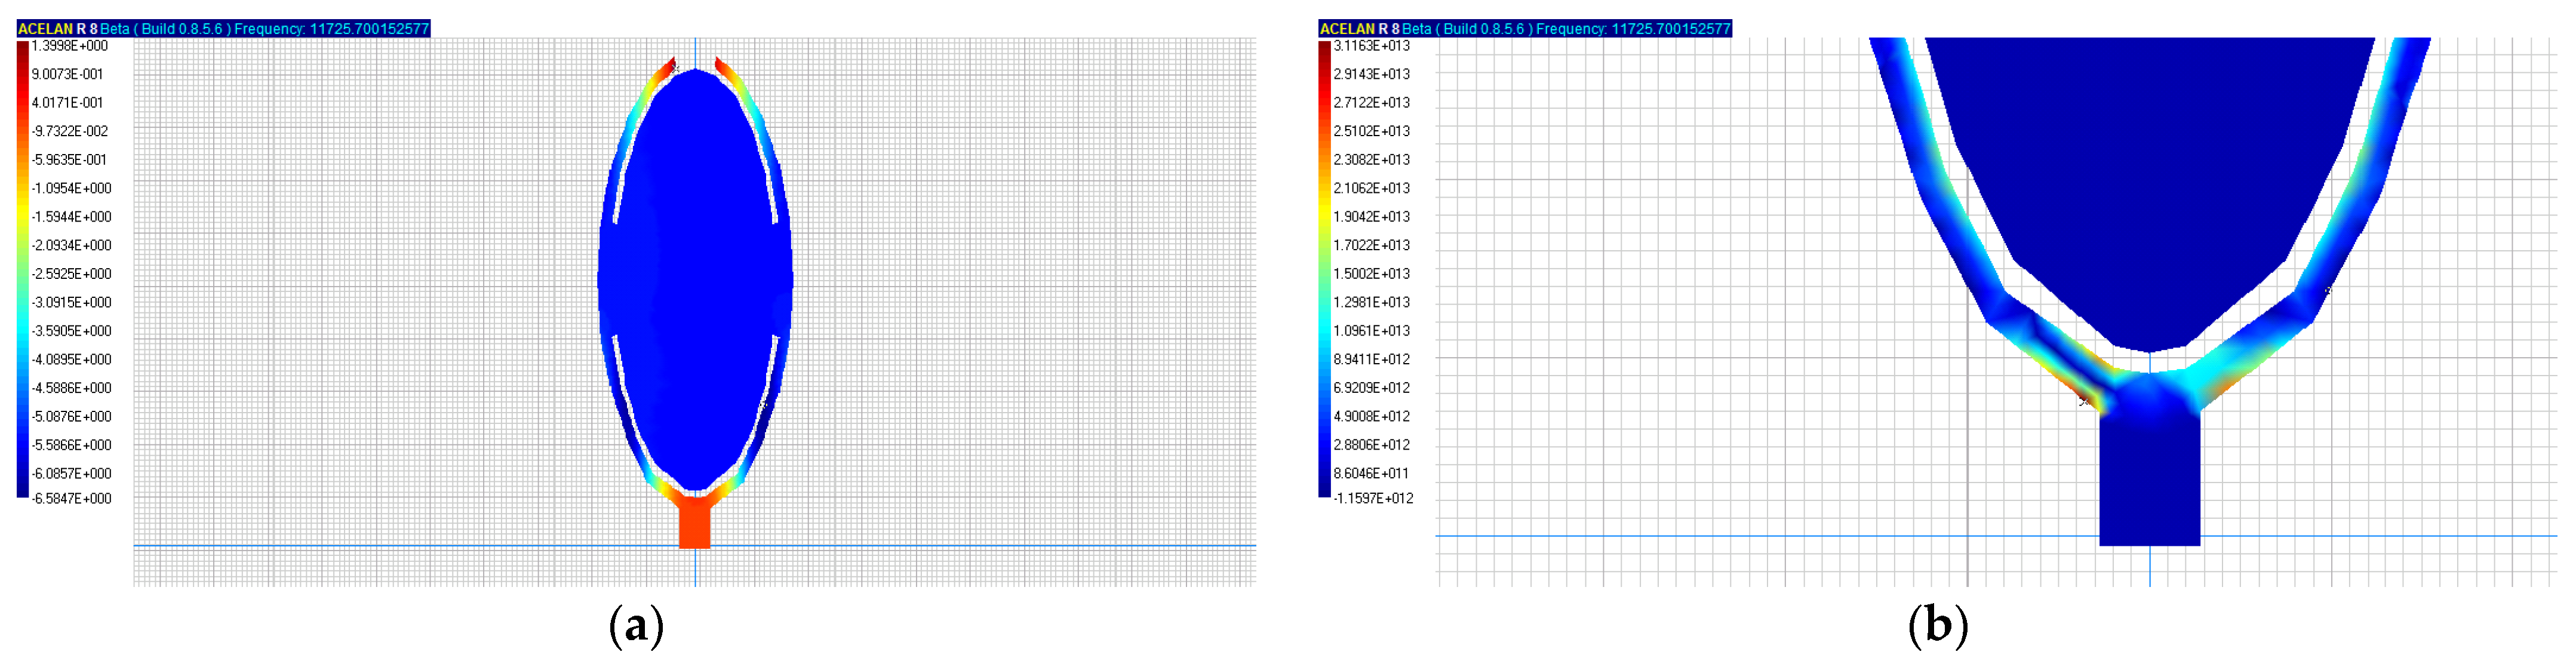Select legend value -1.0954E+000
The image size is (2576, 670).
click(x=71, y=188)
